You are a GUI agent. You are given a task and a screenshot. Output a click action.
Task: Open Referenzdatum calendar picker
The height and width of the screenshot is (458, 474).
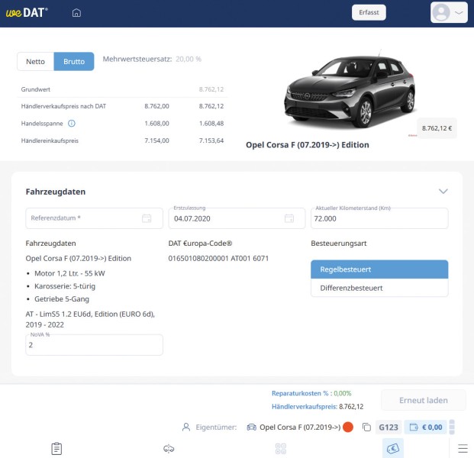(147, 218)
